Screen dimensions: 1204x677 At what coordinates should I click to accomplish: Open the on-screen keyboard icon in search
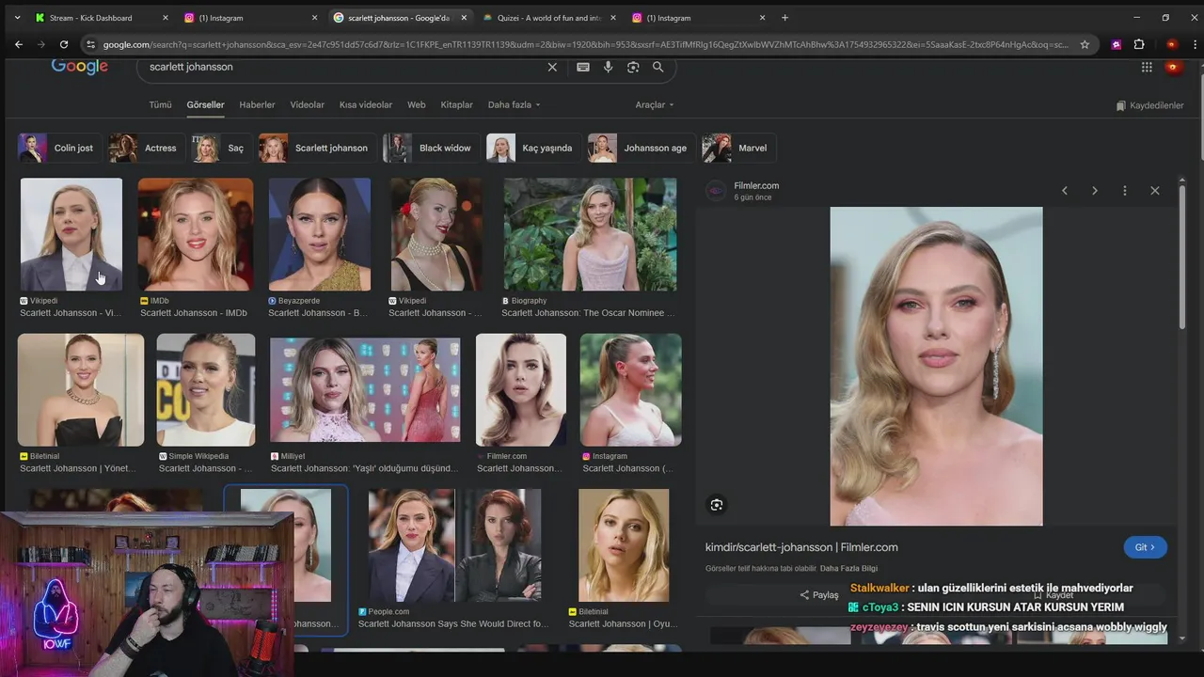pyautogui.click(x=583, y=67)
